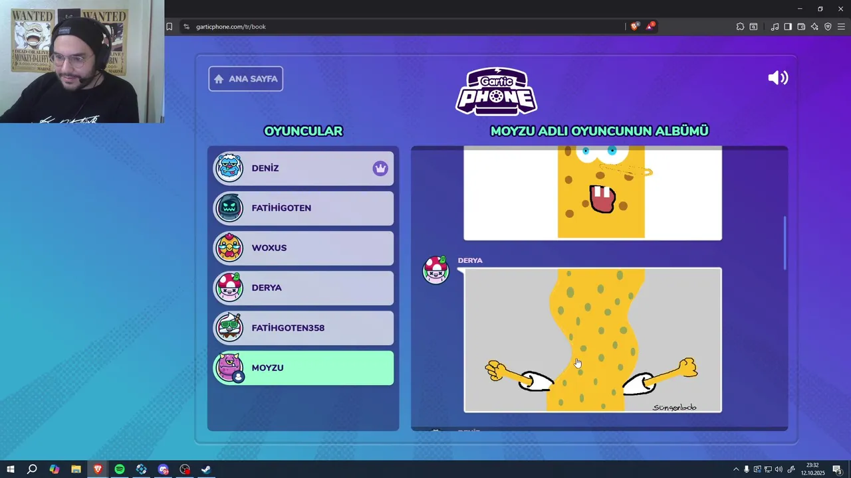Toggle the browser sidebar panel

point(788,27)
